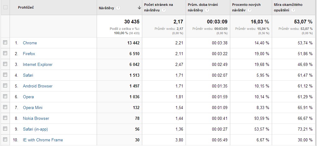Click the help icon beside Prohlížeč header
Image resolution: width=317 pixels, height=146 pixels.
(x=37, y=7)
